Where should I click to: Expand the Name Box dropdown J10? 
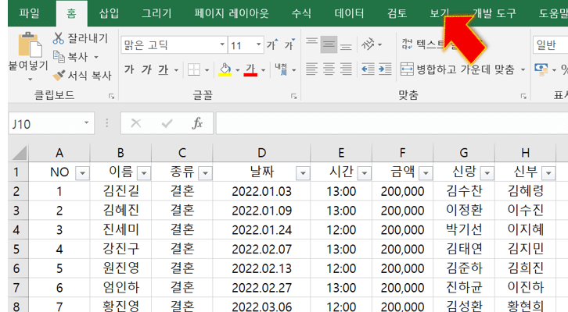point(87,122)
